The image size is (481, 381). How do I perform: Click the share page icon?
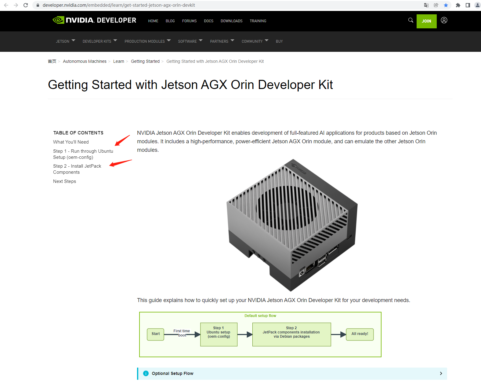pyautogui.click(x=436, y=5)
